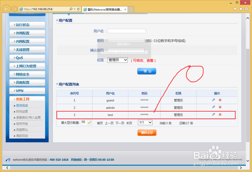Delete the admin user with red X
The height and width of the screenshot is (172, 252).
pyautogui.click(x=220, y=107)
